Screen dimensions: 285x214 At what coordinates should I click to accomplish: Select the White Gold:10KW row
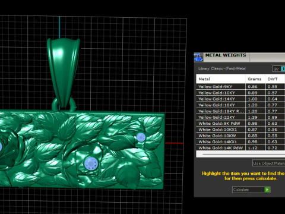(x=240, y=136)
